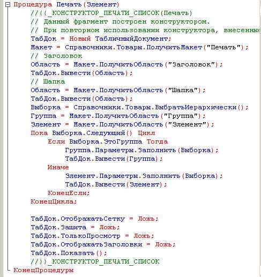Click the ТабДок.Защита property
Screen dimensions: 261x277
(x=58, y=227)
